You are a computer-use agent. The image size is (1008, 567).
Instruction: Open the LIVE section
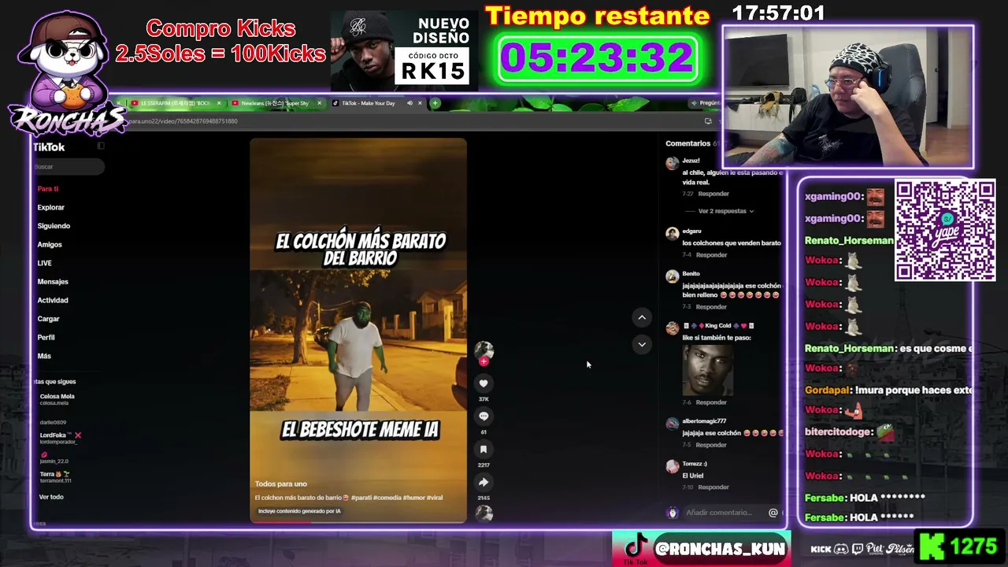[44, 263]
